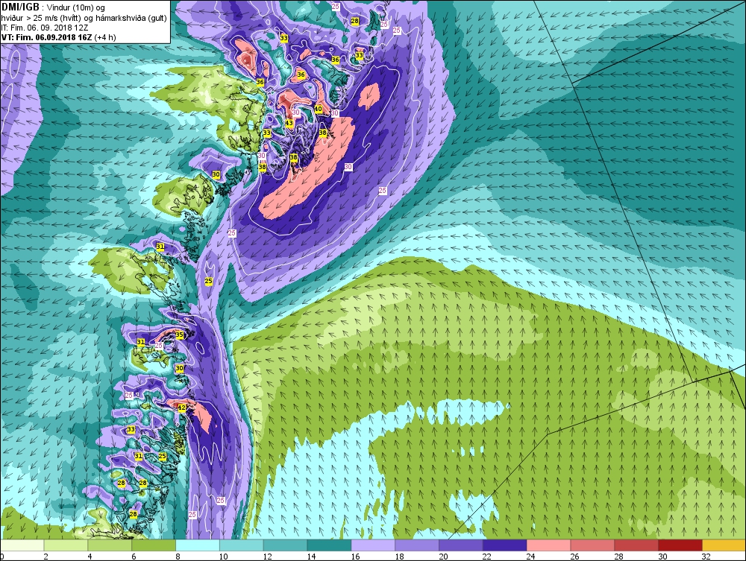Click the yellow gust label '40'
This screenshot has width=746, height=561.
pos(319,109)
